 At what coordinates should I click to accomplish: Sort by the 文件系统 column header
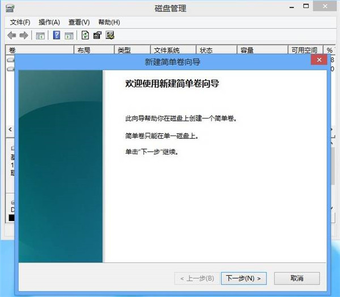(173, 50)
